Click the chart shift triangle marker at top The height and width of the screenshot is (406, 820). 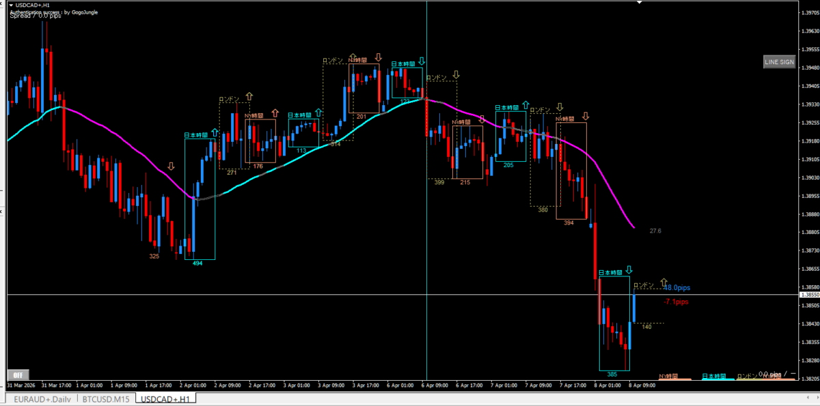pos(639,3)
